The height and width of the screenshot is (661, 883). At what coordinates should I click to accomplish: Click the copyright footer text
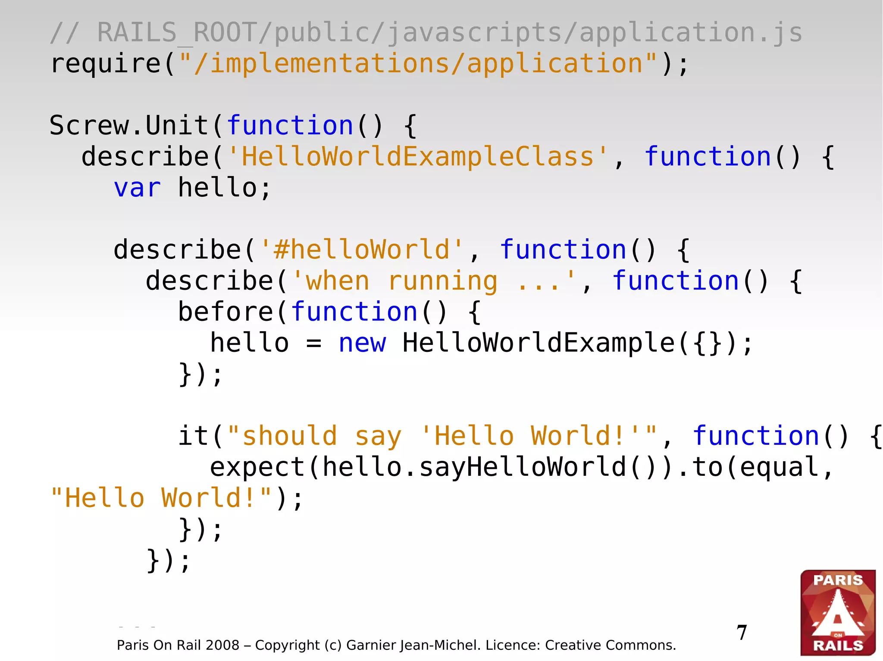tap(396, 645)
